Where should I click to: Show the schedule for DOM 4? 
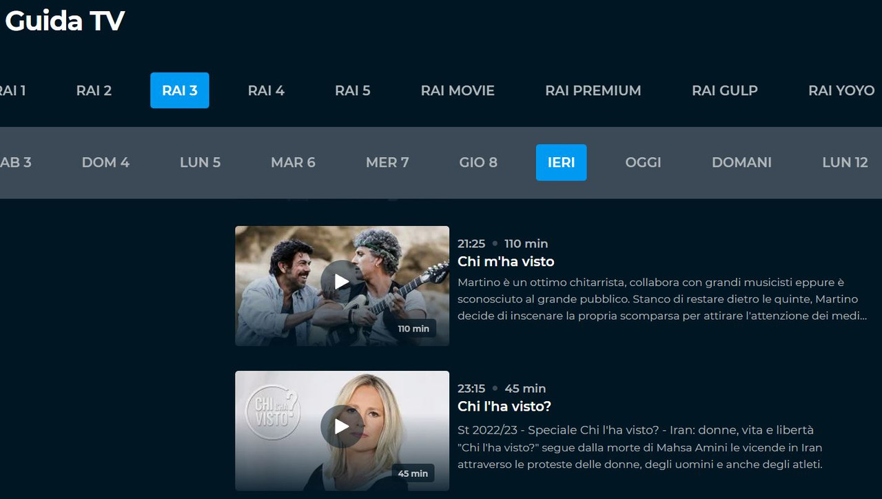105,163
